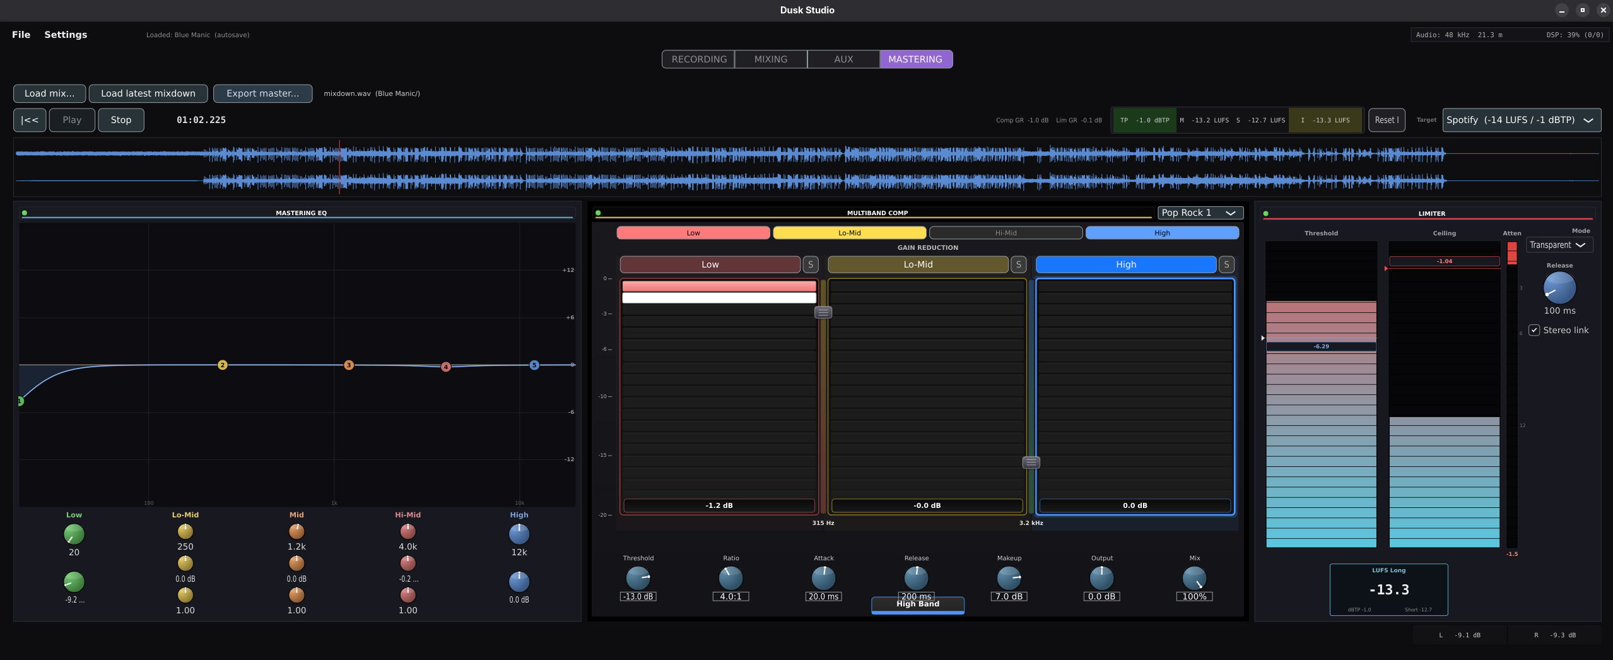Viewport: 1613px width, 660px height.
Task: Enable the Hi-Mid band toggle
Action: point(1006,233)
